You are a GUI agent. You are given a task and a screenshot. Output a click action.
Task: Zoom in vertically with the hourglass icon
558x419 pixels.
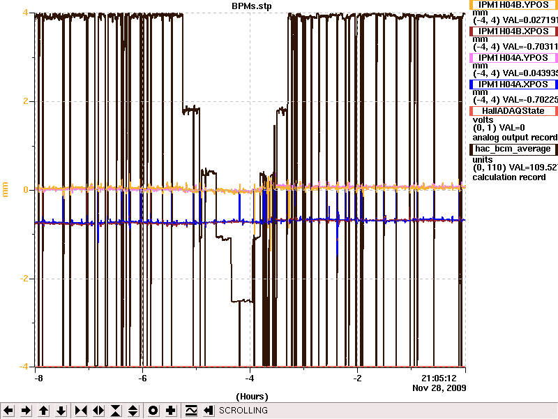(x=116, y=411)
